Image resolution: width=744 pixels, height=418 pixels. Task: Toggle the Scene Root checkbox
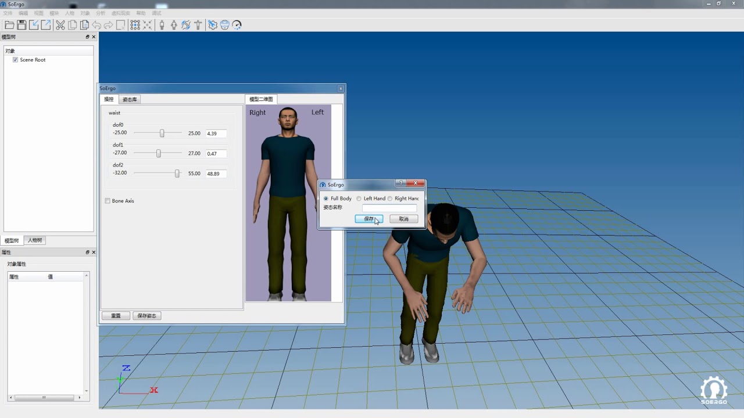coord(15,60)
